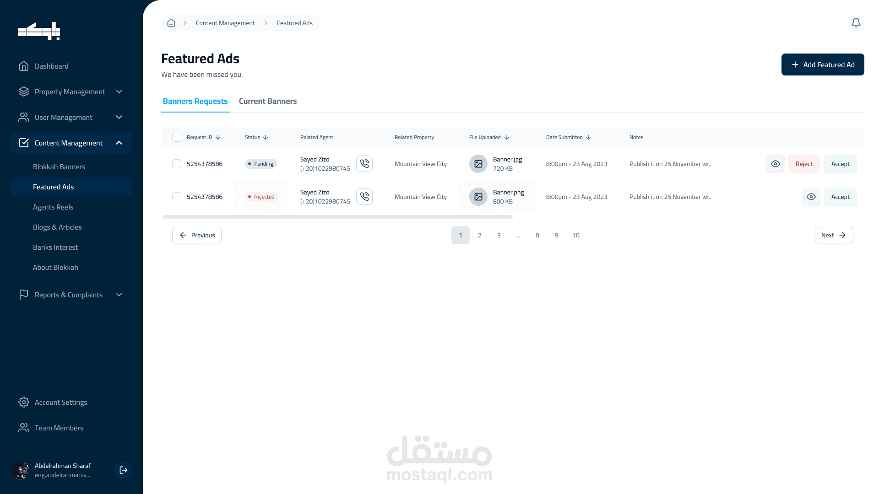Check the Pending request row checkbox
The height and width of the screenshot is (494, 879).
tap(177, 164)
